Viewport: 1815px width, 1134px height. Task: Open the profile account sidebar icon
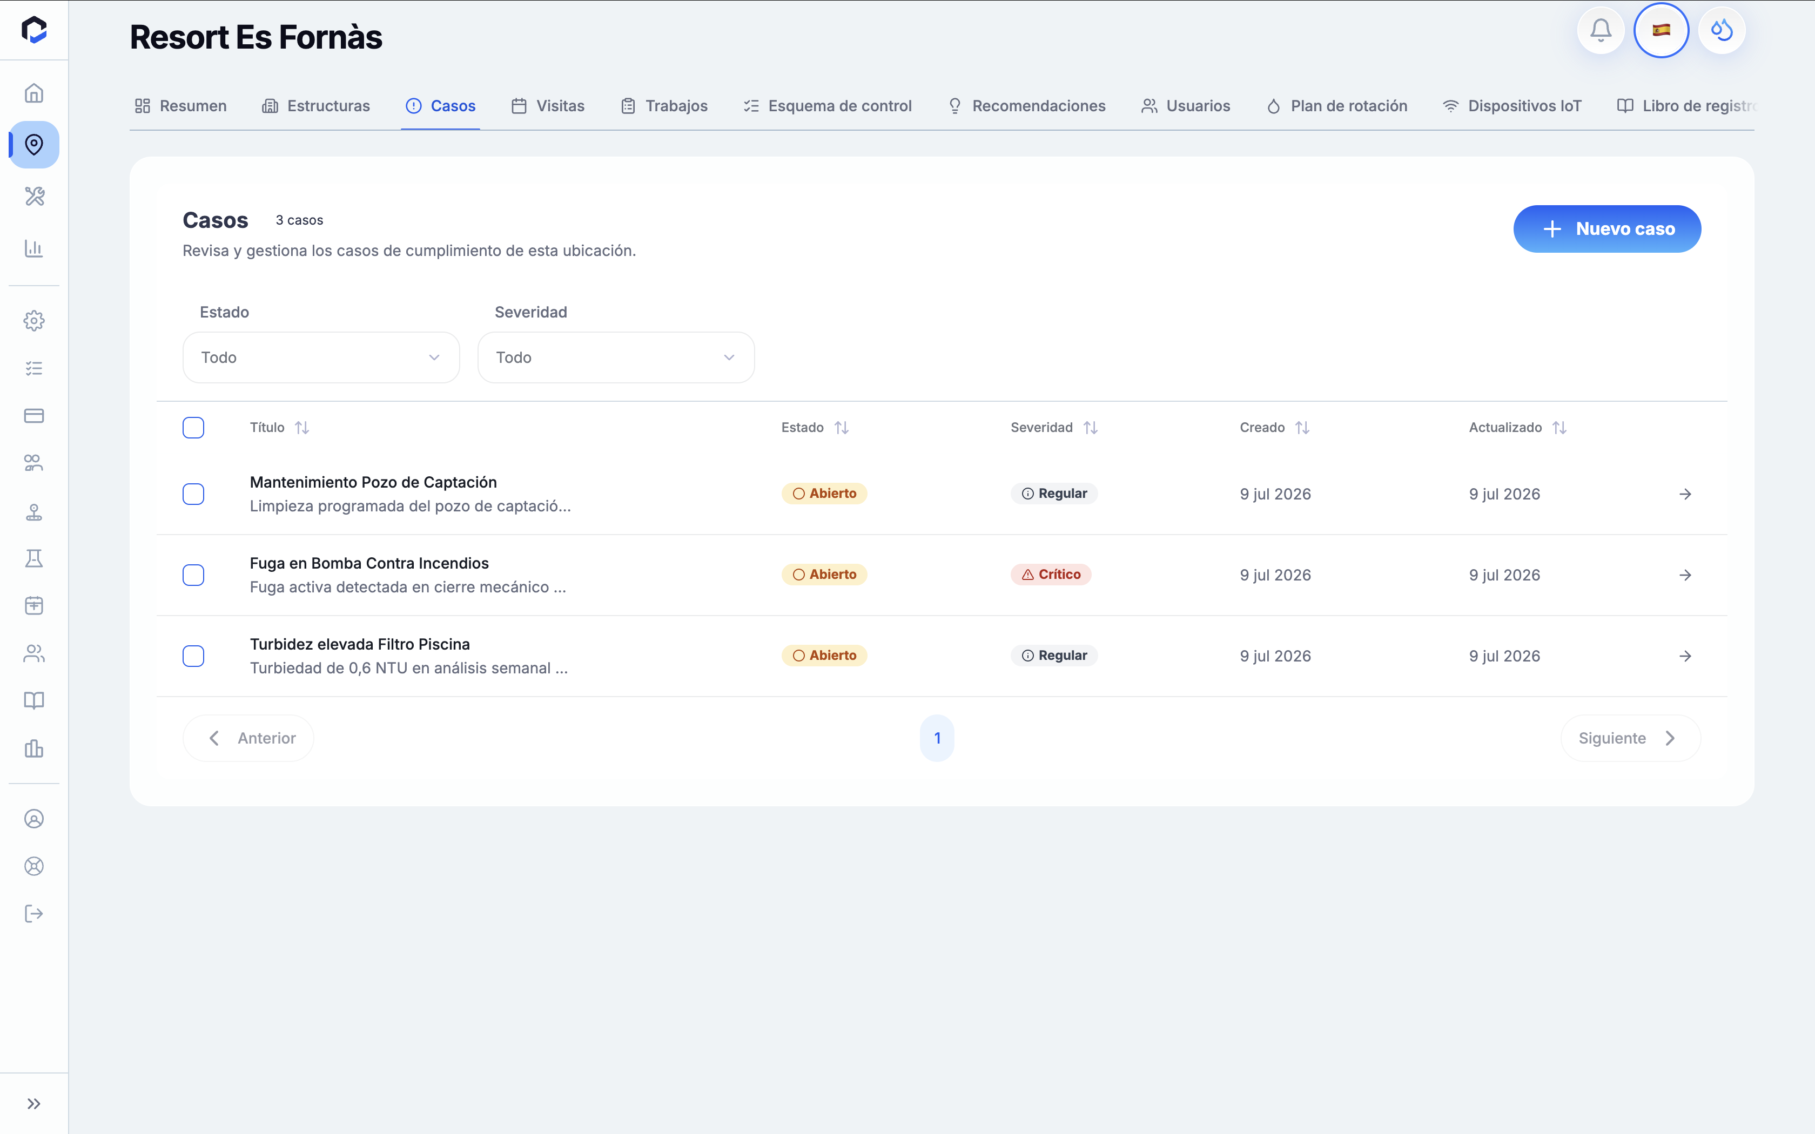click(x=33, y=819)
